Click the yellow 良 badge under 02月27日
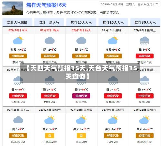The image size is (161, 146). tap(50, 136)
